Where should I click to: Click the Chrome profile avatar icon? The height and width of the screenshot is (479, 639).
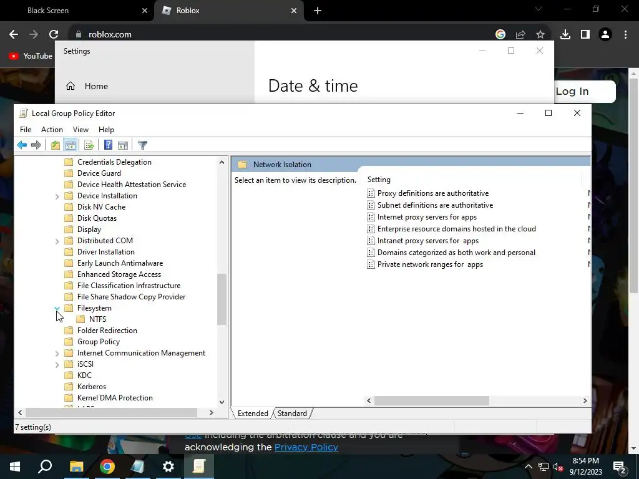[605, 35]
